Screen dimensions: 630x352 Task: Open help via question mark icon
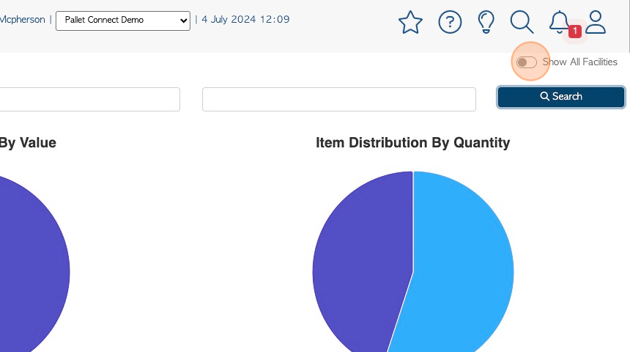point(450,22)
